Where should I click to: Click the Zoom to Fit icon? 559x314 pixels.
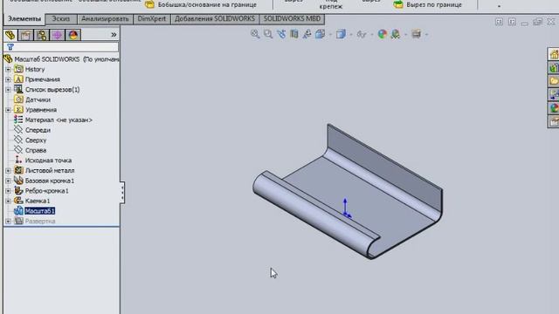(x=255, y=34)
